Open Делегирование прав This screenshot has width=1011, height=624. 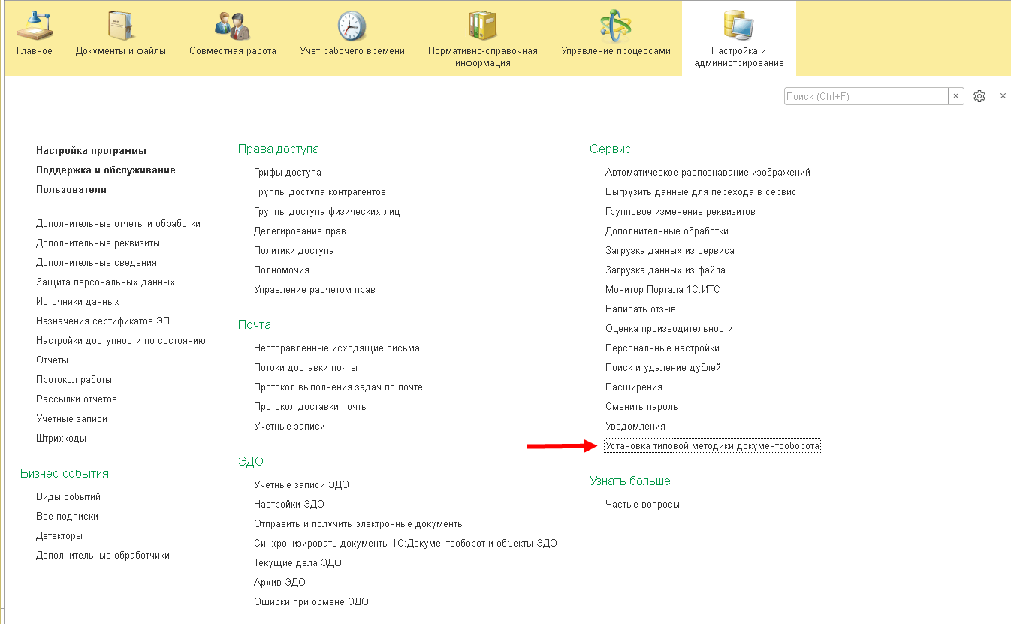pos(300,231)
